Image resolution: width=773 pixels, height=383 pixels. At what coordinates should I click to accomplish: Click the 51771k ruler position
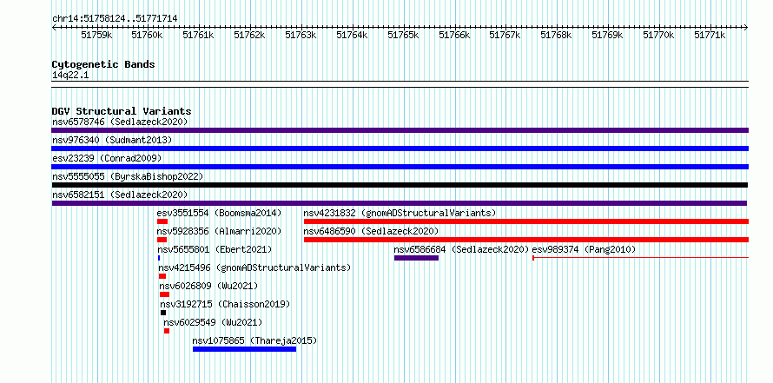pos(710,35)
